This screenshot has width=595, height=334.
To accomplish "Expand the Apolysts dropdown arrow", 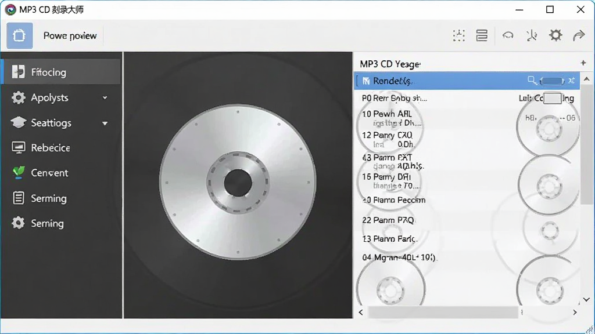I will point(105,97).
